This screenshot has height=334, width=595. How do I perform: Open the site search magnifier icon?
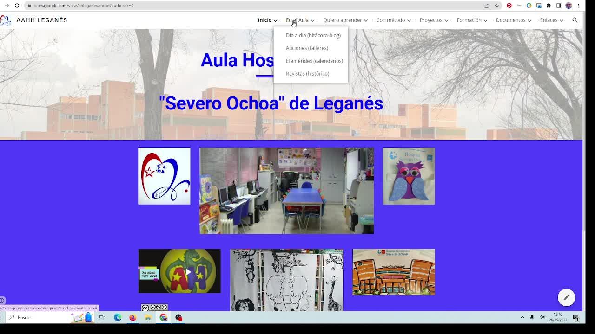(575, 20)
